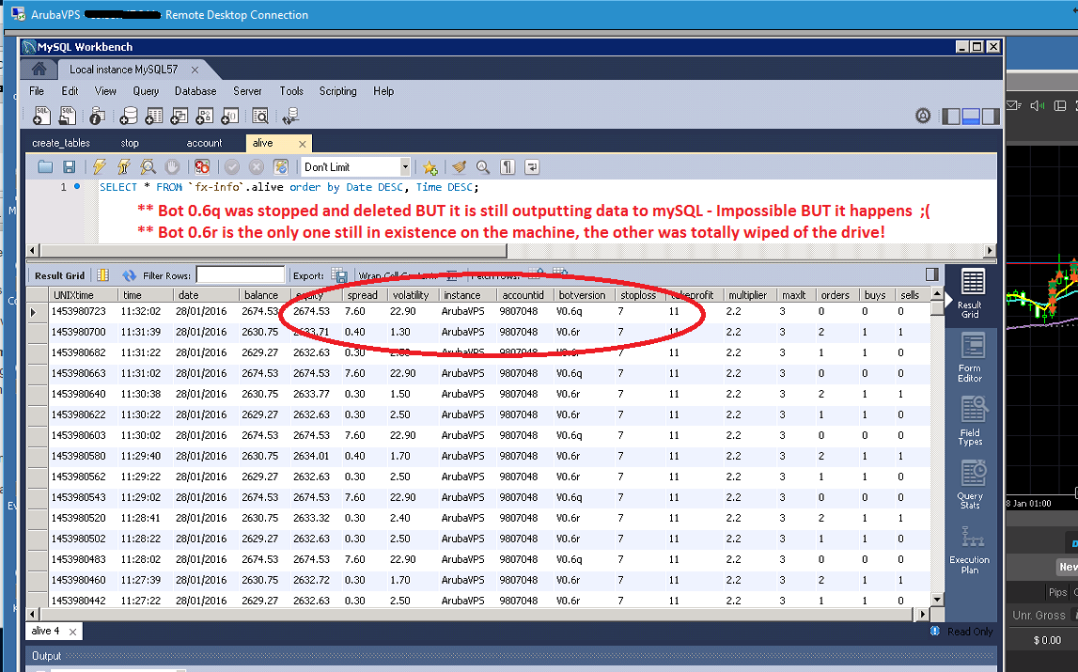Switch to the create_tables tab
This screenshot has width=1078, height=672.
pos(60,143)
